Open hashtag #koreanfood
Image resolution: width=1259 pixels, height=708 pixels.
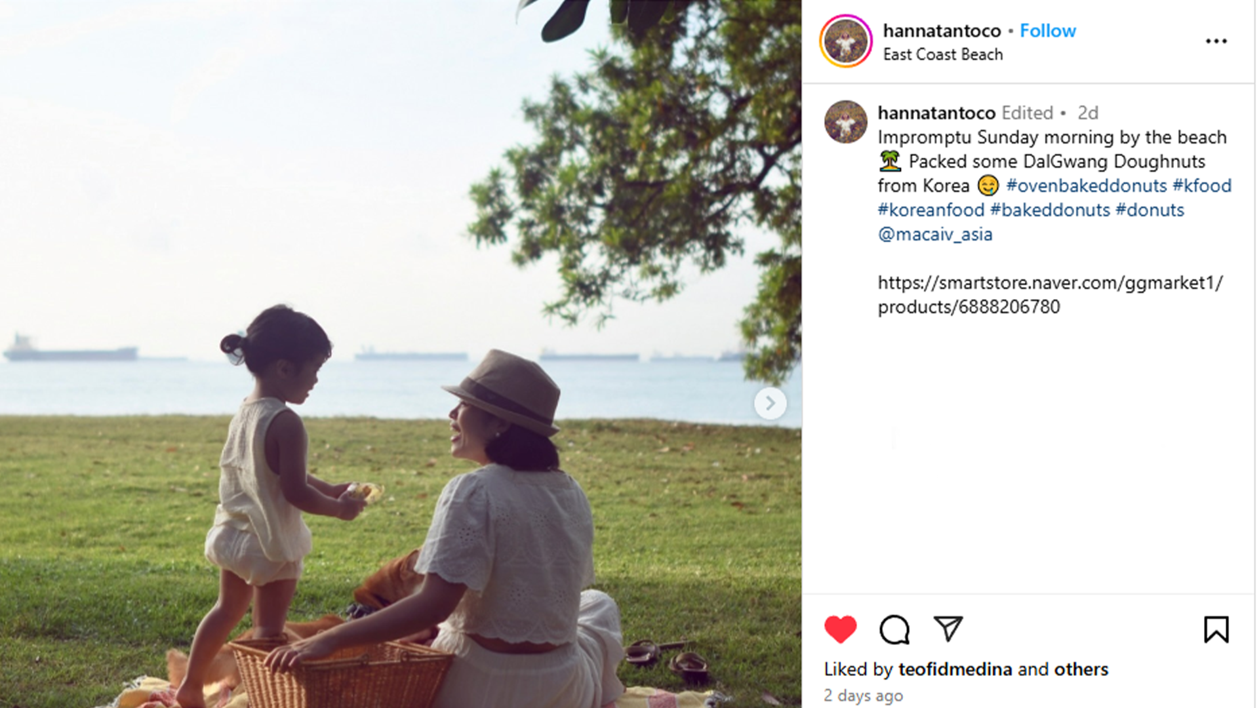click(x=931, y=210)
